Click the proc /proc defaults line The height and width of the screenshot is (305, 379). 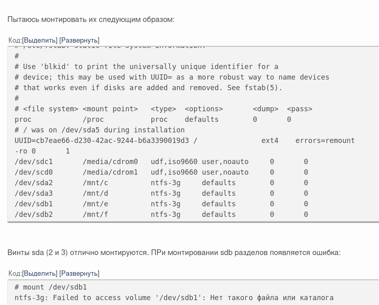tap(153, 119)
